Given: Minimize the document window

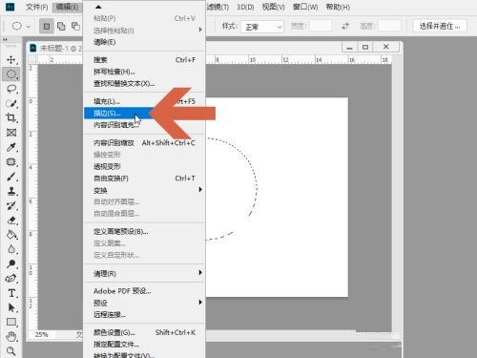Looking at the screenshot, I should coord(350,47).
